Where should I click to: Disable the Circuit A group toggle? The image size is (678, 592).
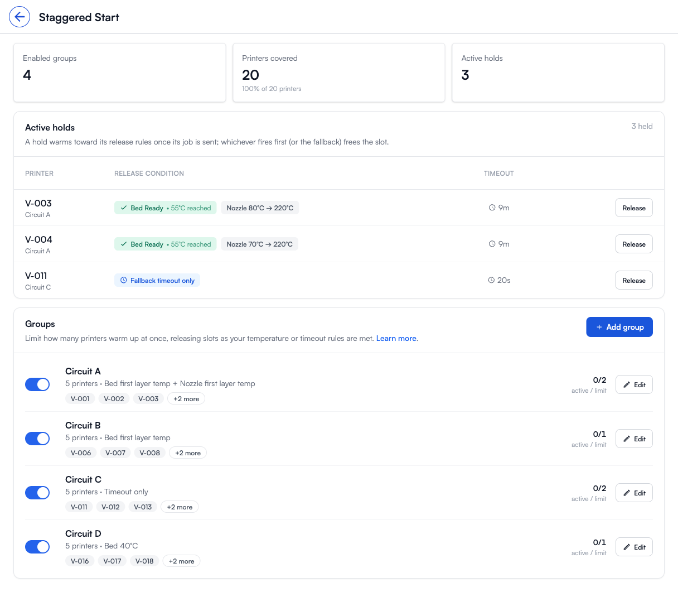pyautogui.click(x=37, y=384)
